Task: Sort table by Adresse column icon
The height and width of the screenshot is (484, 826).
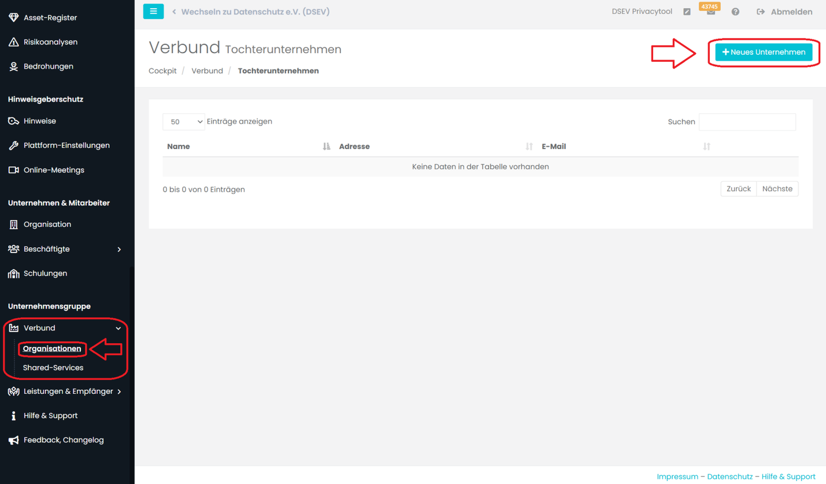Action: (x=529, y=146)
